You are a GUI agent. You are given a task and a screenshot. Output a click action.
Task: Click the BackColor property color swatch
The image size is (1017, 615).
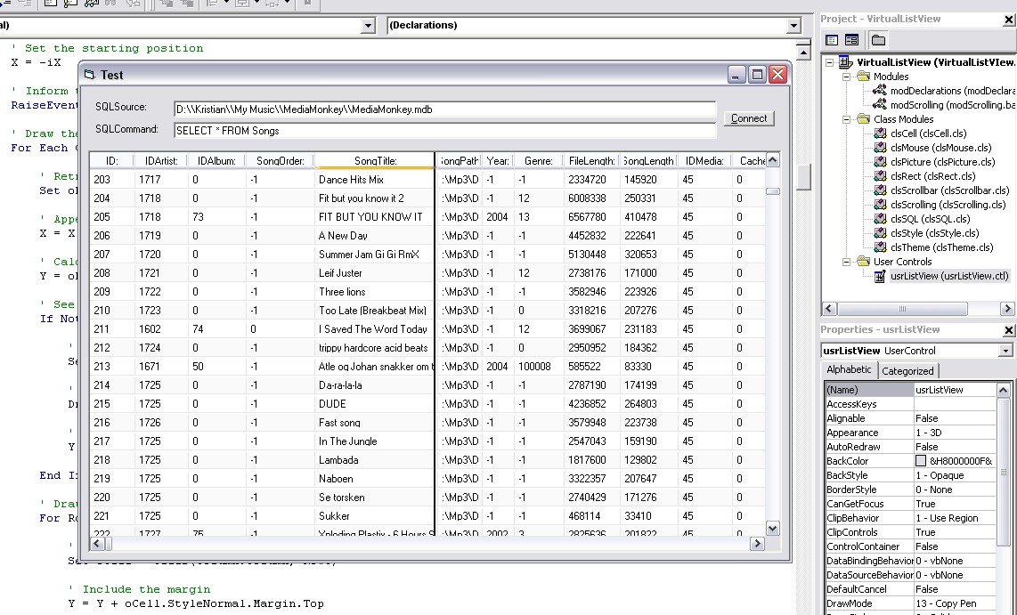921,461
